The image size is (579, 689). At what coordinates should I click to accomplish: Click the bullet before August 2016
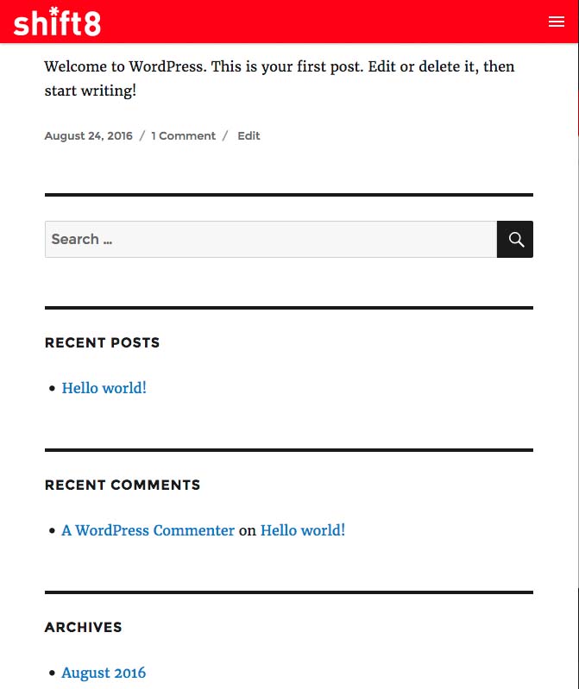coord(53,673)
